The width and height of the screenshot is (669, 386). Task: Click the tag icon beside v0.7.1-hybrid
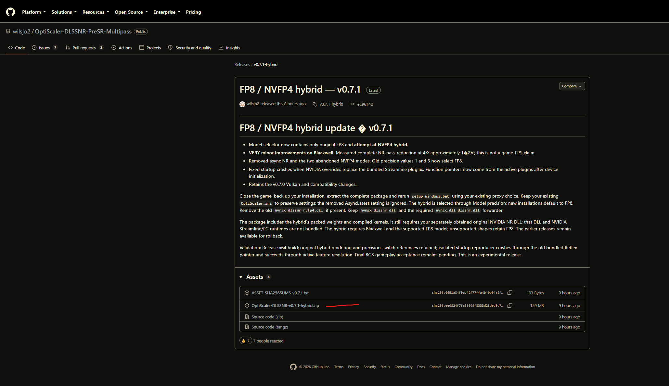pyautogui.click(x=315, y=104)
